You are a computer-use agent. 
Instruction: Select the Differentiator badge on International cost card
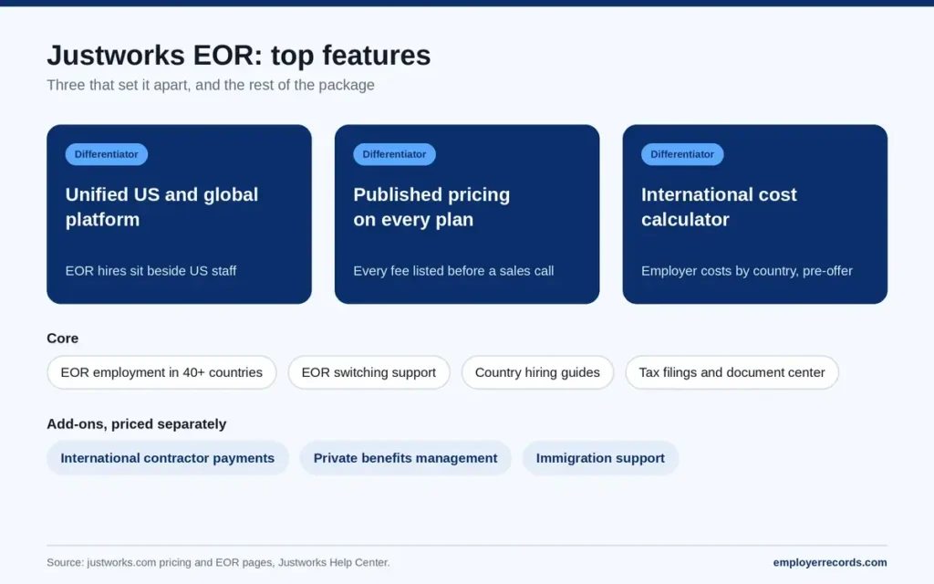682,154
